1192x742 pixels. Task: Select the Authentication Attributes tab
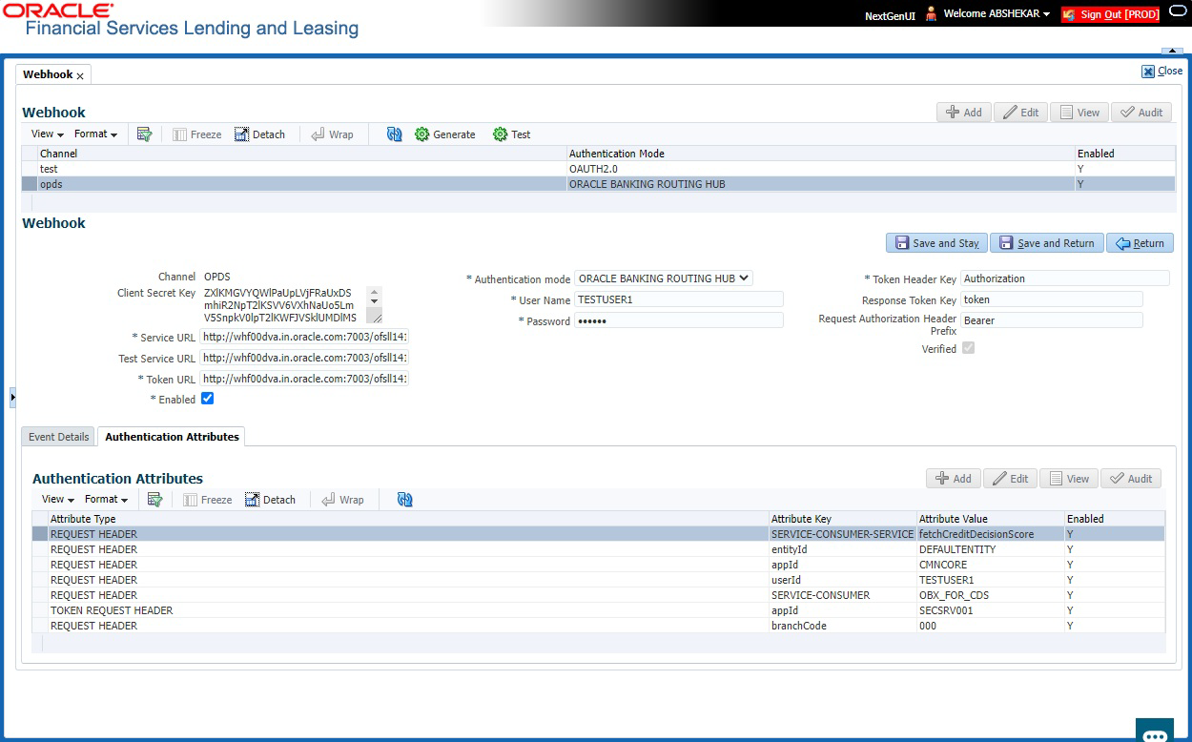172,437
